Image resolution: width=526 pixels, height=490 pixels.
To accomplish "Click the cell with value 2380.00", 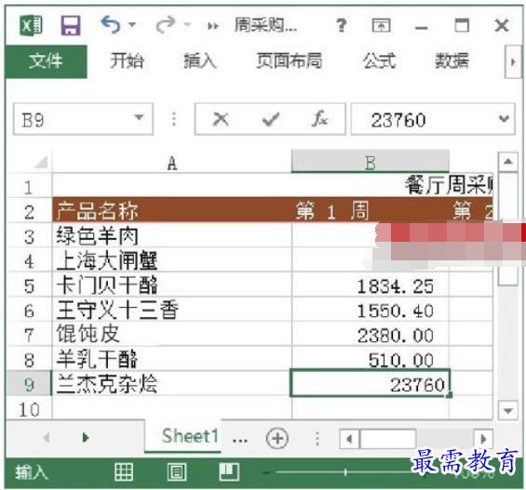I will tap(371, 334).
